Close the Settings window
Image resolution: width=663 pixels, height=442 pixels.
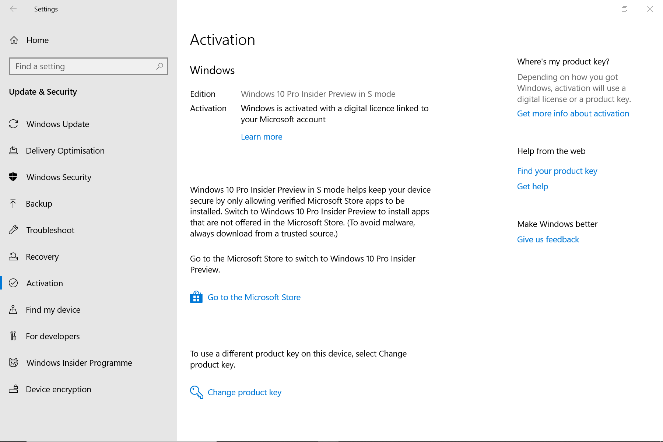(650, 9)
